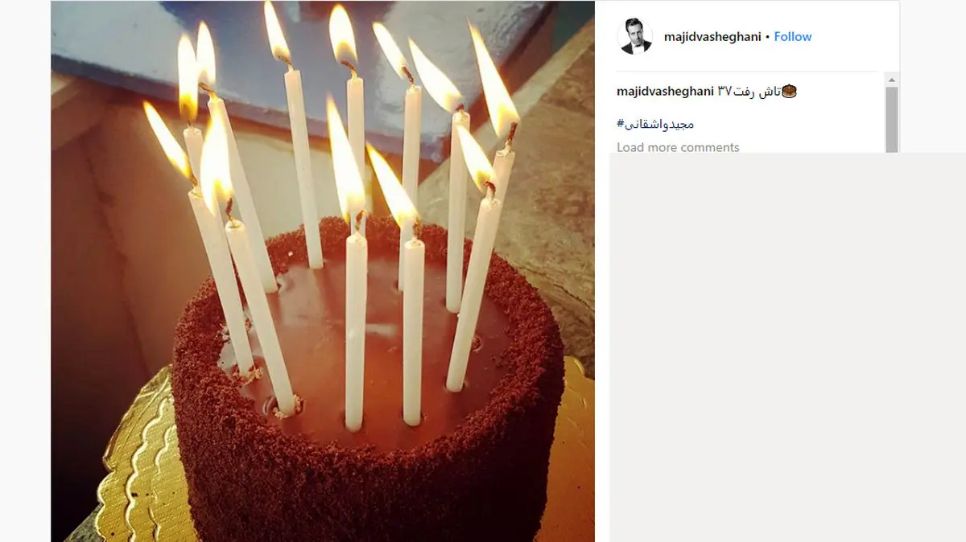Click the white margin left of the photo

25,271
